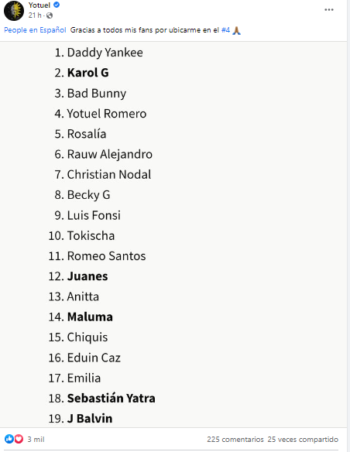This screenshot has height=452, width=350.
Task: Click the bold J Balvin list entry
Action: (x=81, y=419)
